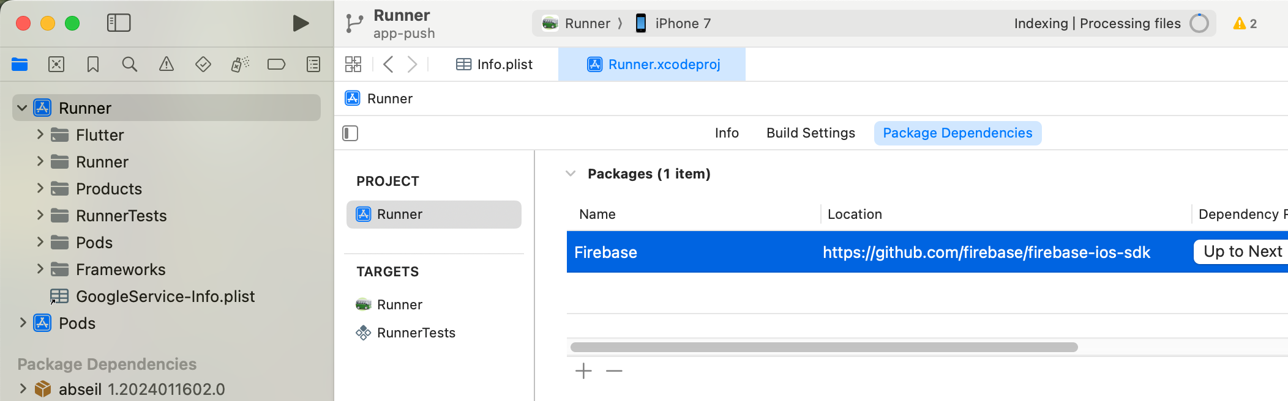The width and height of the screenshot is (1288, 401).
Task: Select Runner under PROJECT
Action: pos(434,214)
